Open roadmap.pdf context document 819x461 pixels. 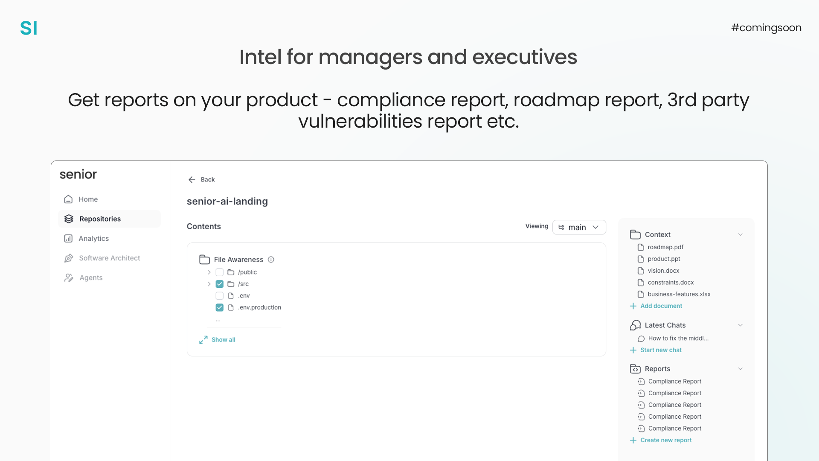[665, 247]
